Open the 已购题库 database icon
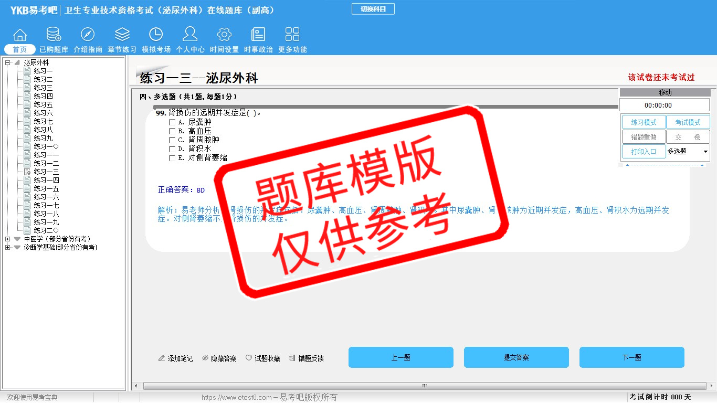The image size is (717, 403). [54, 35]
